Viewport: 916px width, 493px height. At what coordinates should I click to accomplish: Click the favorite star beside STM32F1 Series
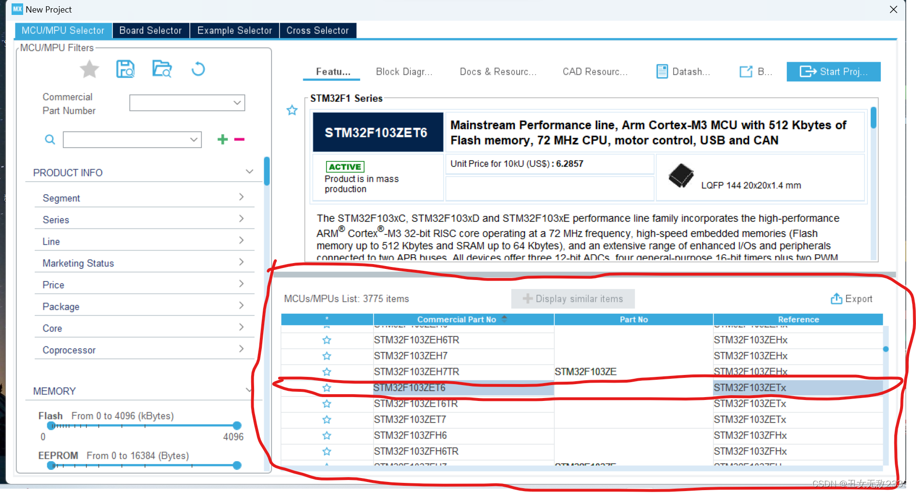pyautogui.click(x=292, y=110)
